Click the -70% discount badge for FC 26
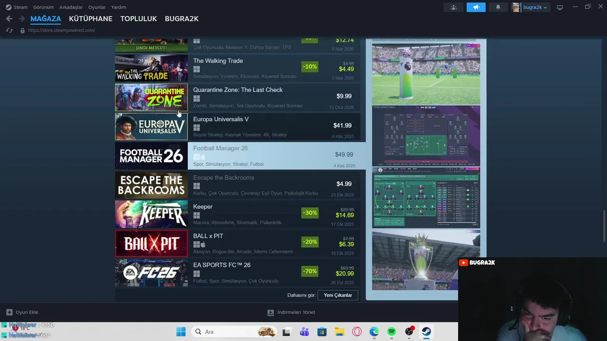Image resolution: width=607 pixels, height=341 pixels. click(x=310, y=271)
